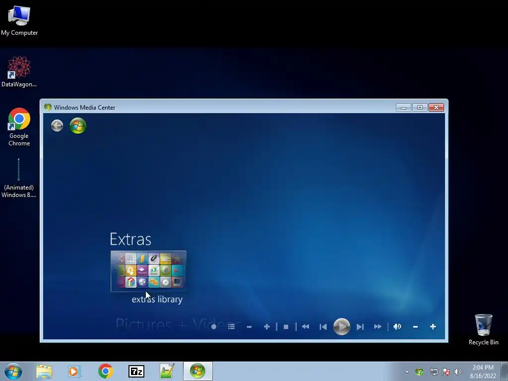Stop playback with the square button

point(286,327)
